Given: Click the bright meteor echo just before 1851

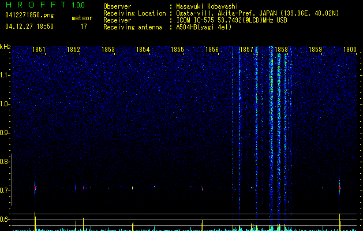Looking at the screenshot, I should click(35, 188).
